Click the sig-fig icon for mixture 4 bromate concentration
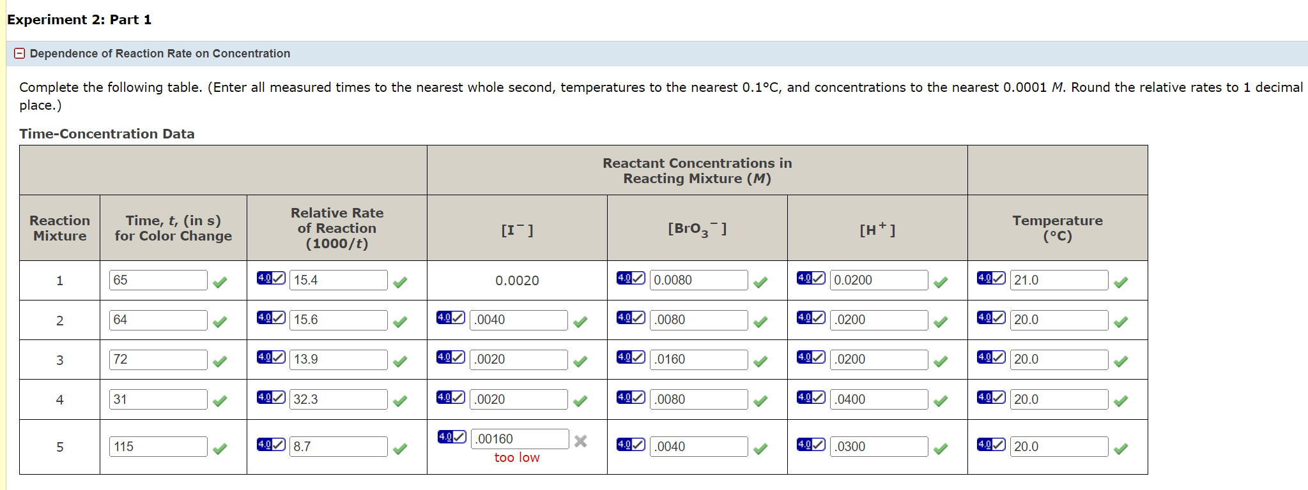1308x490 pixels. (x=631, y=397)
